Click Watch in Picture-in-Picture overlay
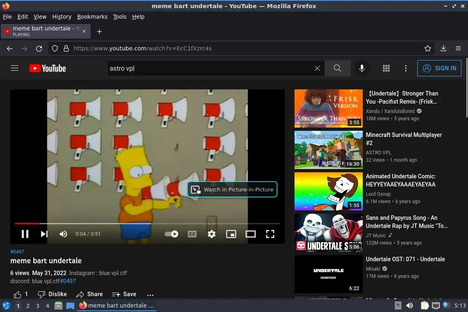Screen dimensions: 468x312 point(232,189)
